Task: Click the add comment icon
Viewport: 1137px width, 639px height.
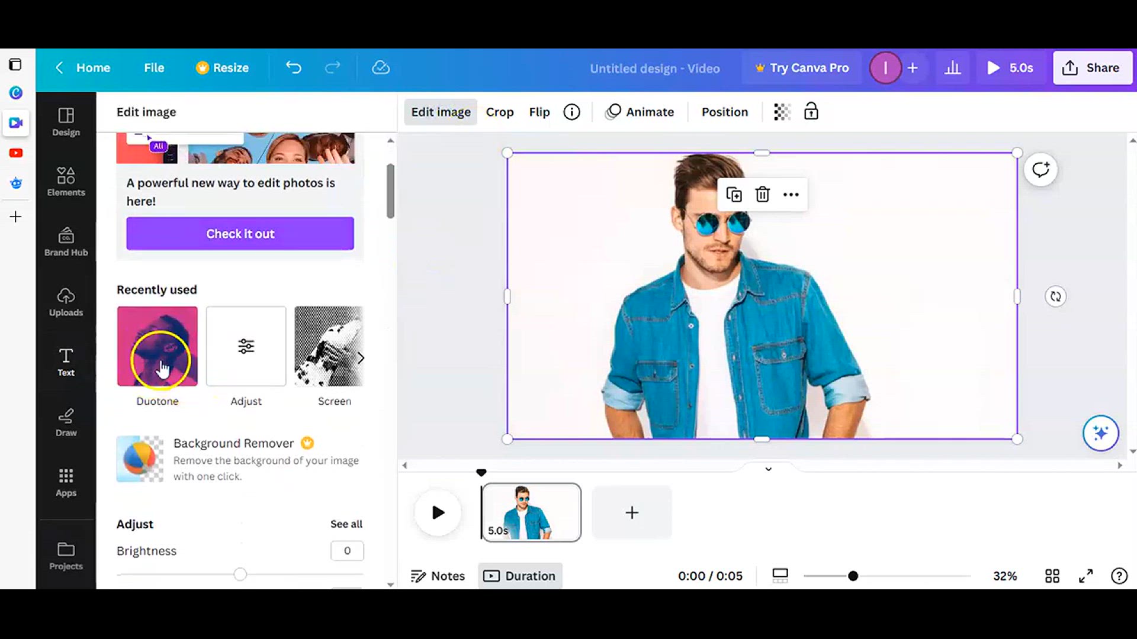Action: click(1040, 170)
